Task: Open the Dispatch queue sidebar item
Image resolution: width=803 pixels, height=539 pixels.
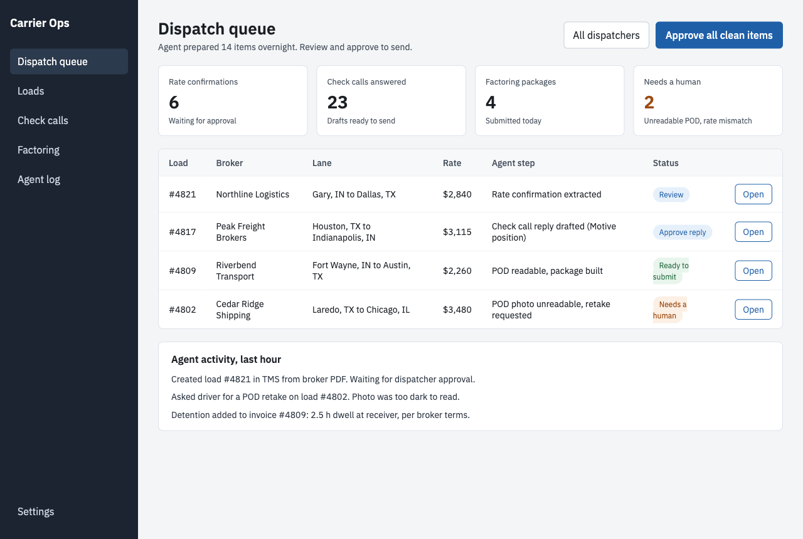Action: pyautogui.click(x=69, y=61)
